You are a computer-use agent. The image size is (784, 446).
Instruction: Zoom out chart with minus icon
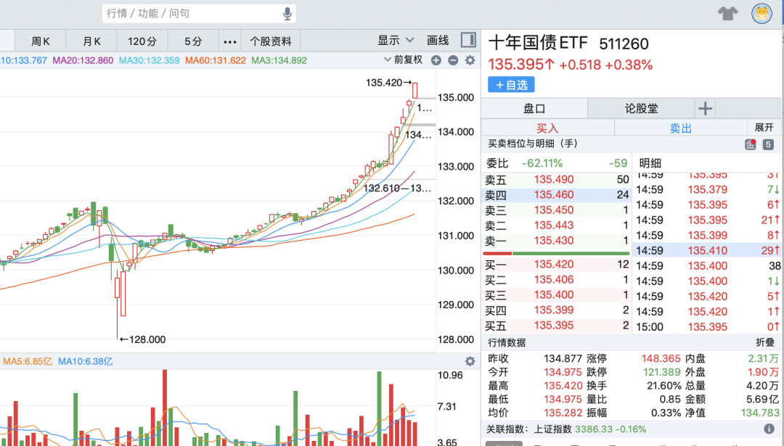(x=453, y=60)
